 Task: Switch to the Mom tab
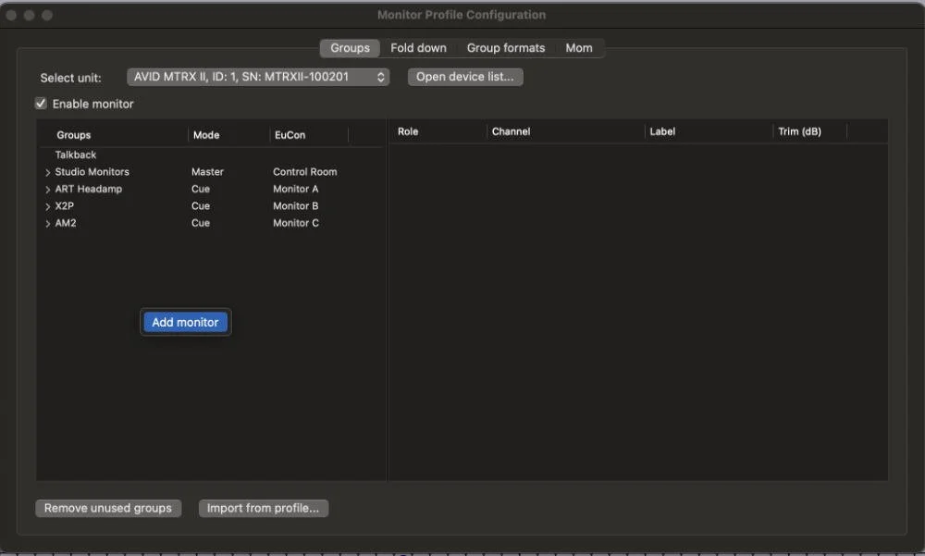click(x=578, y=47)
